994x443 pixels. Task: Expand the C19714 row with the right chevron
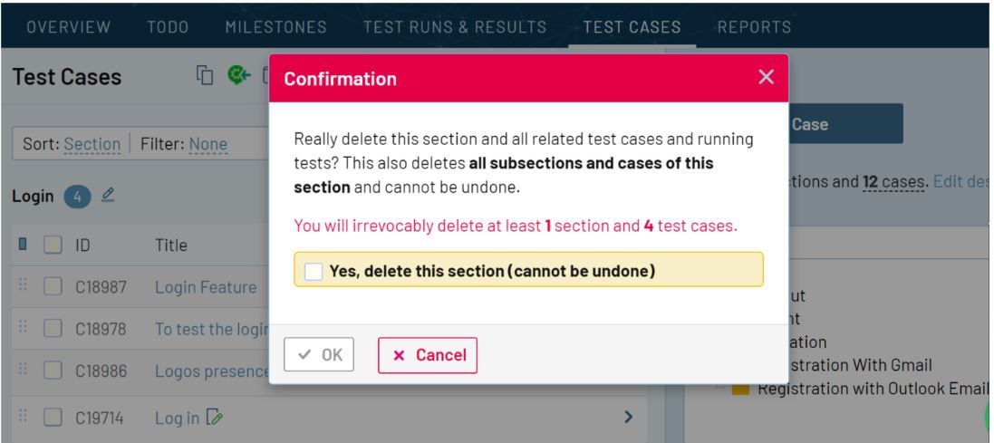point(628,417)
